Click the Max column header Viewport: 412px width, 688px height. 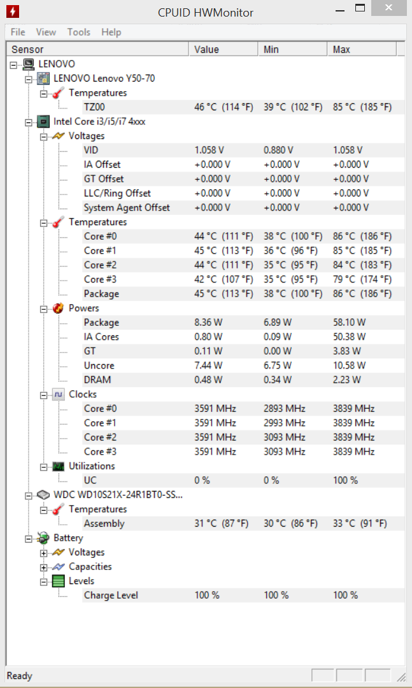(x=362, y=49)
